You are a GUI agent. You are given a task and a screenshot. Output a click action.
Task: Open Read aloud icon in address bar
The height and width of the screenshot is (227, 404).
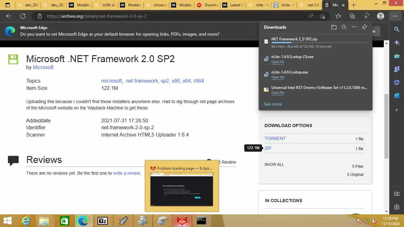pos(311,16)
